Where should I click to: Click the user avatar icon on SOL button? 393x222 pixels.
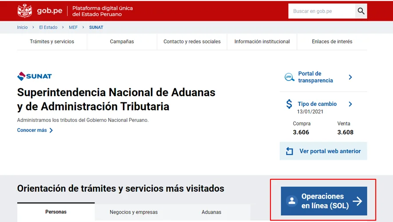[292, 201]
